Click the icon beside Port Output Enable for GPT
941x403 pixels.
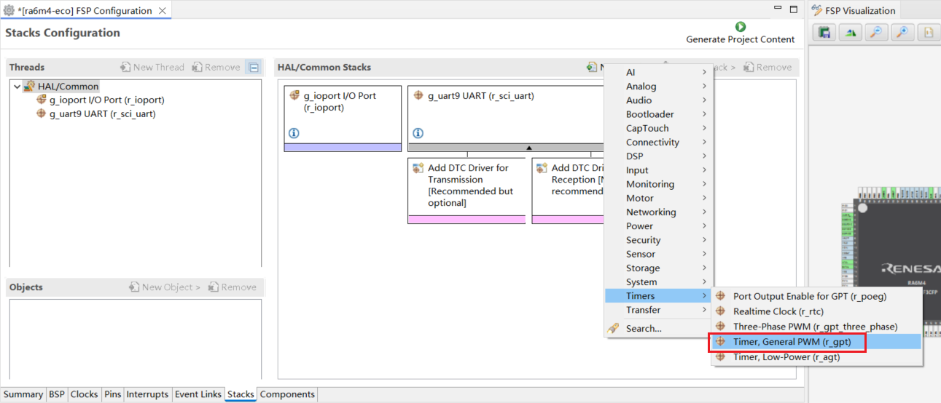[x=721, y=296]
